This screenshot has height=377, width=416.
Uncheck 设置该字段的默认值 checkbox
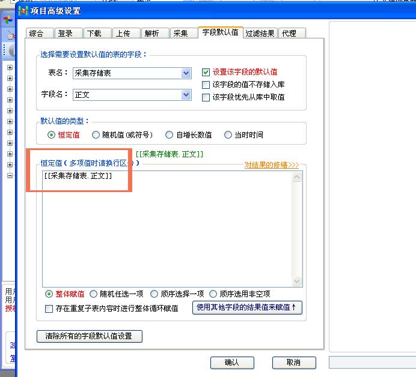coord(206,72)
